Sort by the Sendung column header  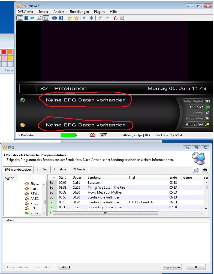[107, 177]
